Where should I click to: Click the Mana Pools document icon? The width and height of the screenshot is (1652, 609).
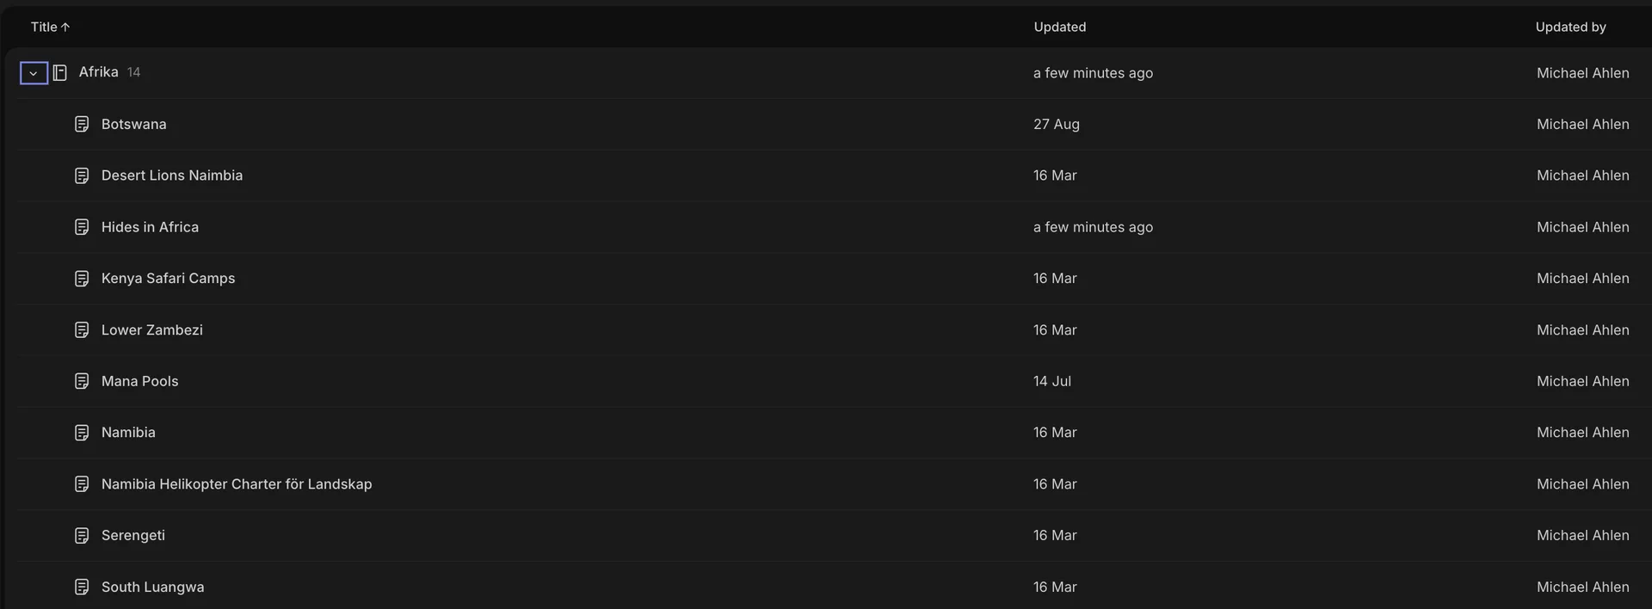point(82,381)
